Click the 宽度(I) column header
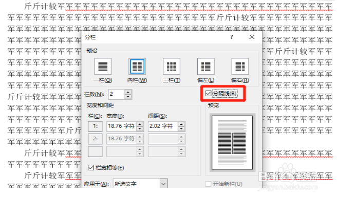This screenshot has width=337, height=199. (115, 116)
